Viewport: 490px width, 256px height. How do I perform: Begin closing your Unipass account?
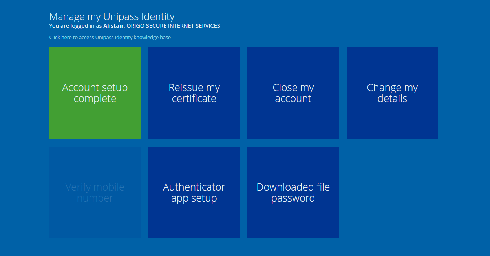[x=293, y=93]
